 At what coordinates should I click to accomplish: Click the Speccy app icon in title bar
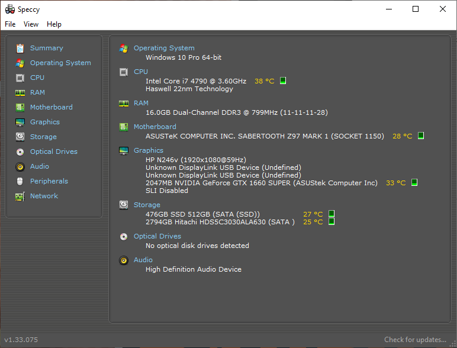coord(10,9)
